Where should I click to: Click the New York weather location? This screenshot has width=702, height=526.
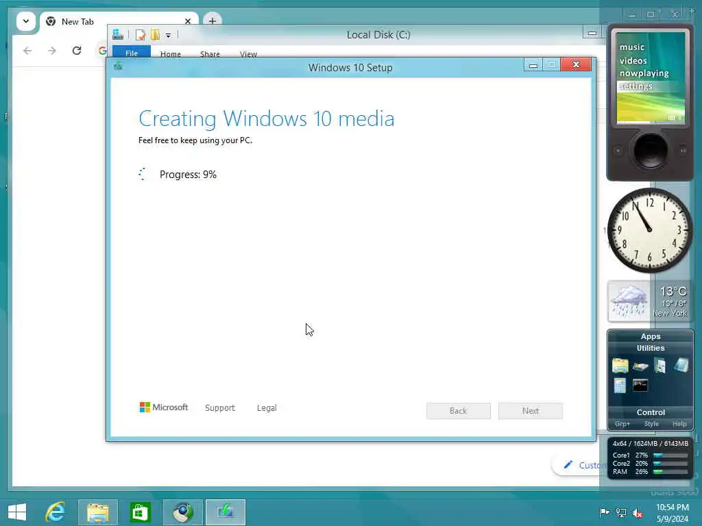pyautogui.click(x=669, y=313)
